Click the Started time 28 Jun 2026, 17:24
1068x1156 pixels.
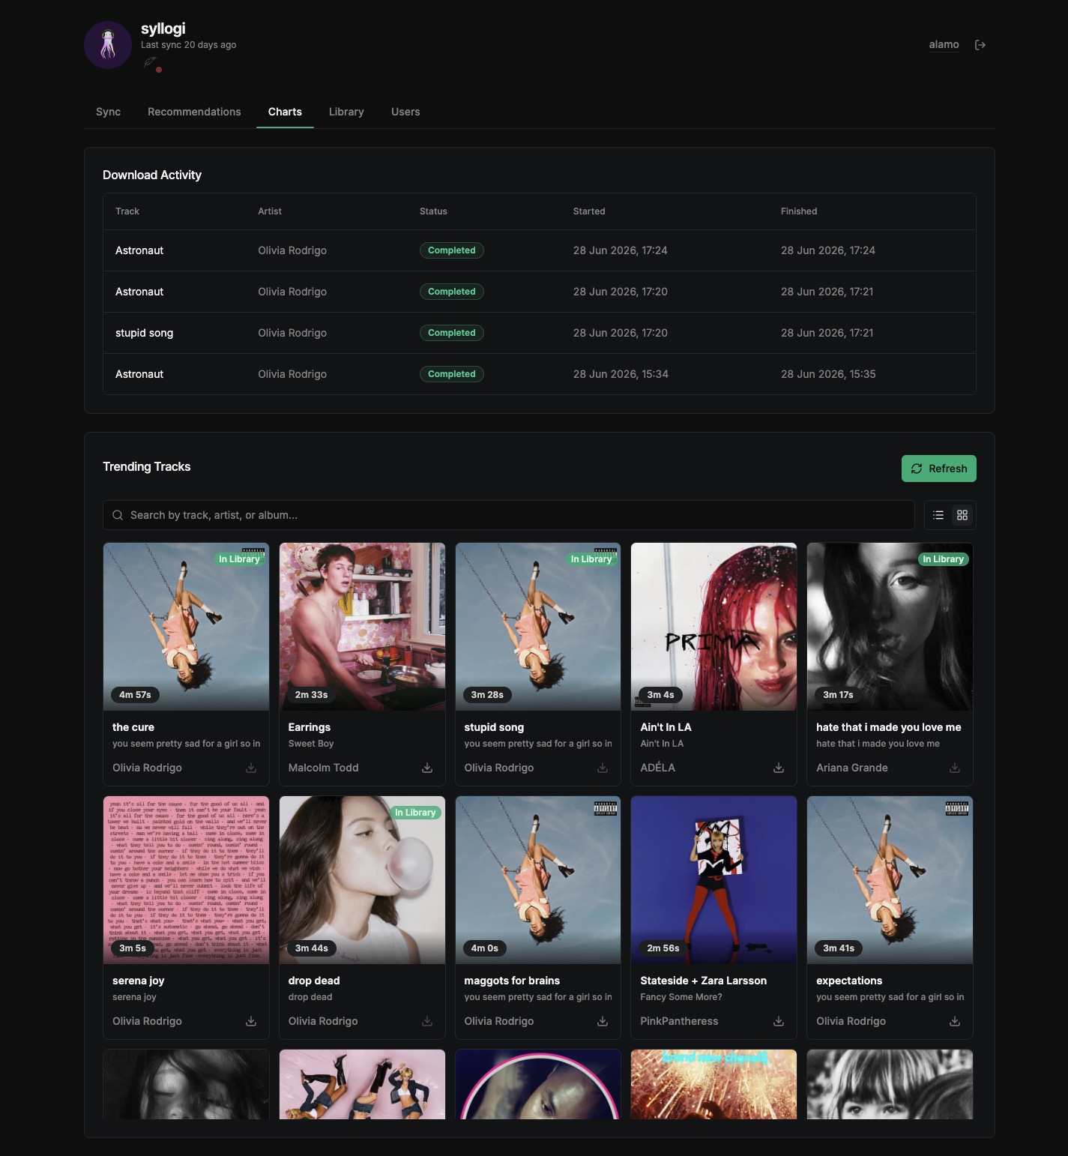click(620, 250)
